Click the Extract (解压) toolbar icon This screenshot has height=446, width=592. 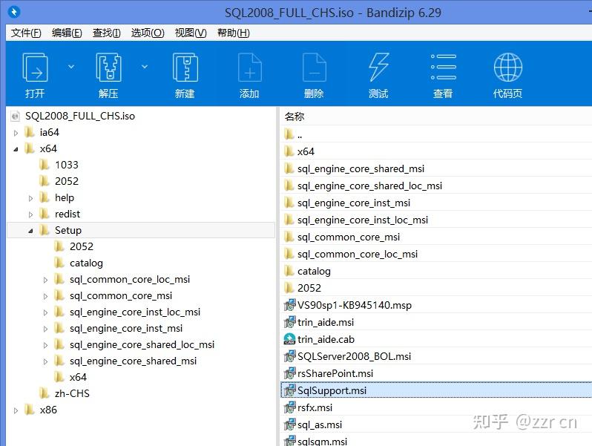109,68
